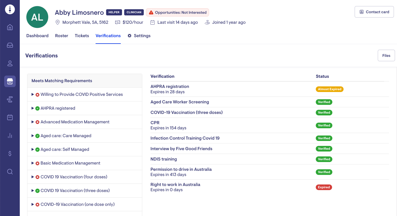Screen dimensions: 397x216
Task: Expand Advanced Medication Management requirement
Action: coord(33,122)
